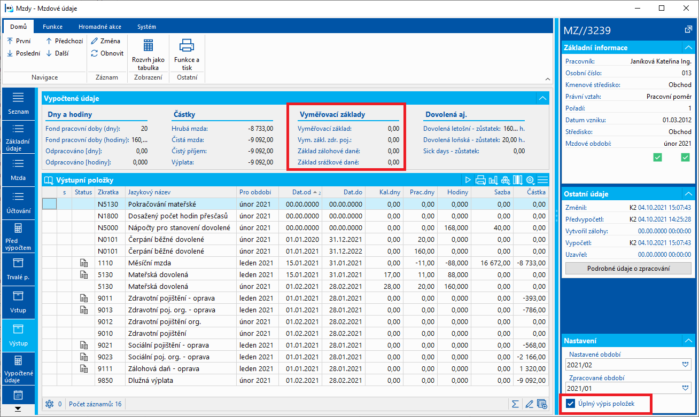Click Podrobné údaje o zpracování button
Screen dimensions: 699x417
(x=629, y=268)
